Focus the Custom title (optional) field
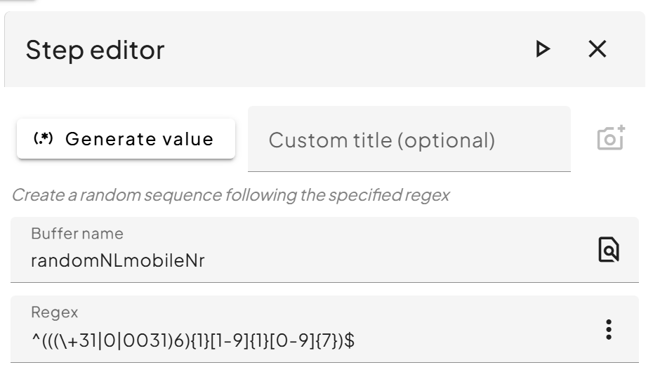 pyautogui.click(x=409, y=140)
